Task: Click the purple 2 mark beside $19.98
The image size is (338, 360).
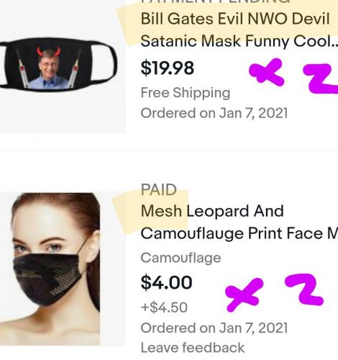Action: point(321,78)
